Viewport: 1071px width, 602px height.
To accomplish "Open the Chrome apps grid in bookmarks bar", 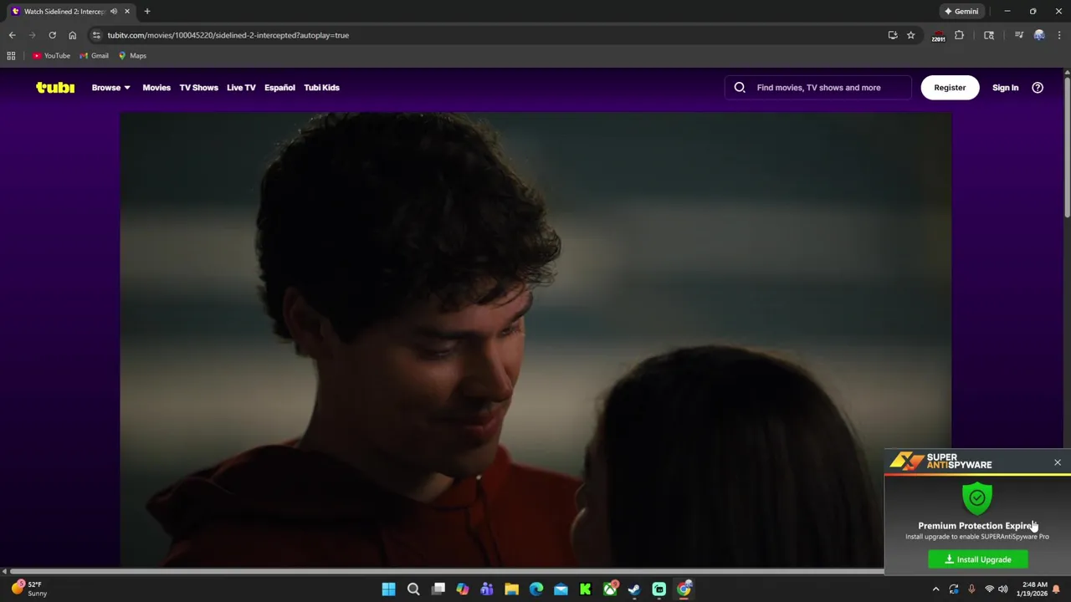I will 11,56.
